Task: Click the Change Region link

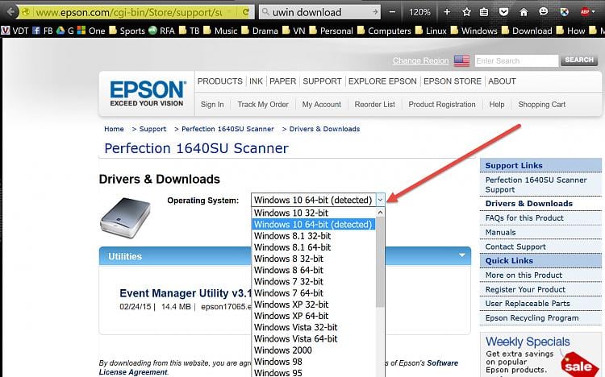Action: 420,61
